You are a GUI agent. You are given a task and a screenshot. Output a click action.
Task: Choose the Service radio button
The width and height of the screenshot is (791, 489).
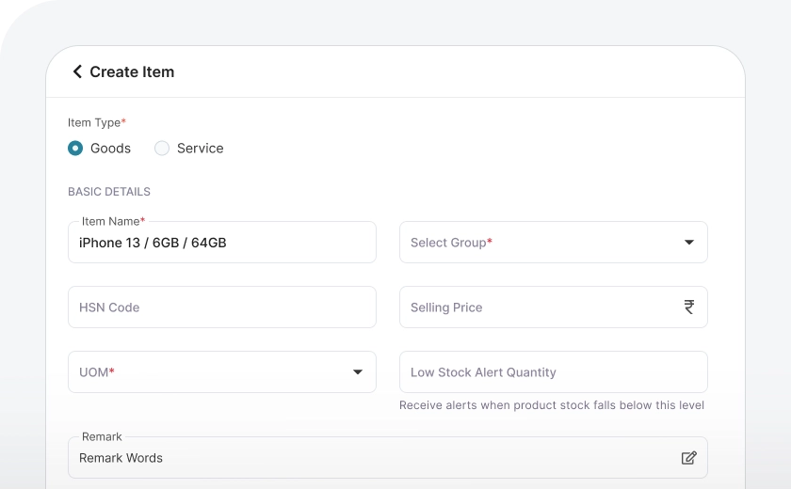pyautogui.click(x=162, y=149)
